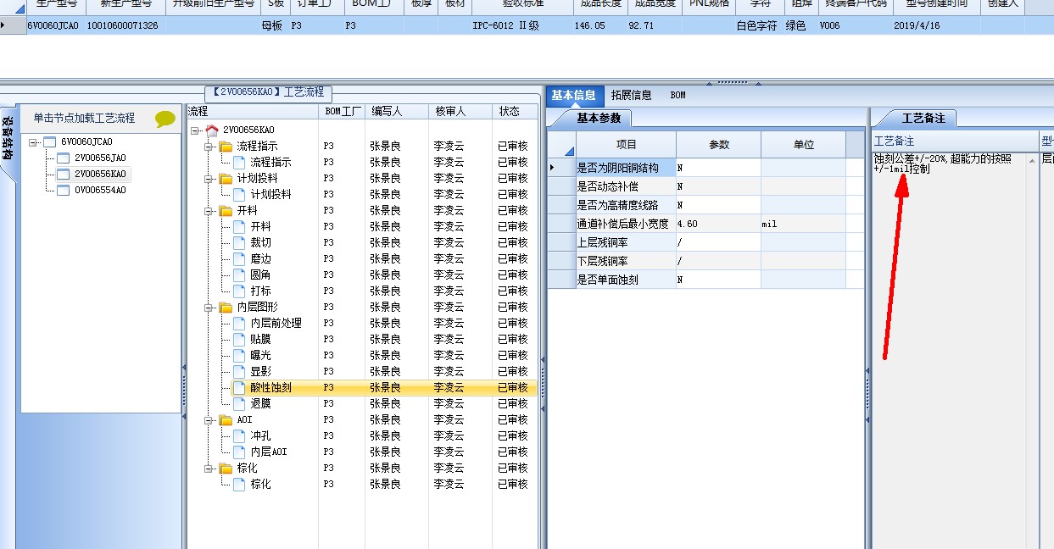Click the page icon beside 打标
Screen dimensions: 1054x549
[239, 291]
